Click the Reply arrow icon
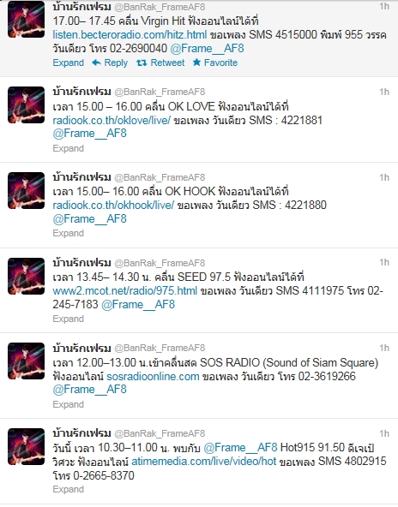The height and width of the screenshot is (507, 398). click(96, 63)
